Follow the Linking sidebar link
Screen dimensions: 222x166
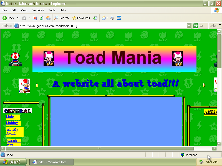(x=12, y=123)
